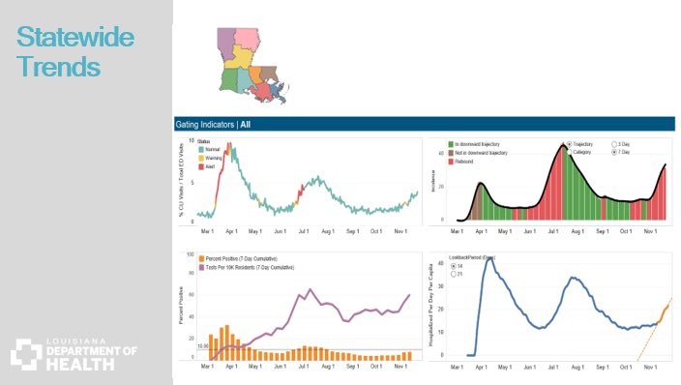The height and width of the screenshot is (385, 681).
Task: Set lookback period to 14 days
Action: (x=454, y=266)
